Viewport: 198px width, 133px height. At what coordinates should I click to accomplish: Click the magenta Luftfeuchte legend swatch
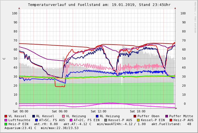pos(6,120)
